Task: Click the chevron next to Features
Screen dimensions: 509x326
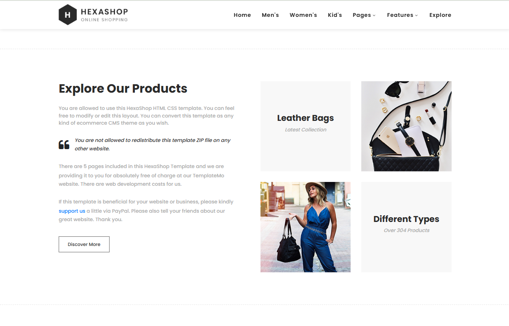Action: point(416,16)
